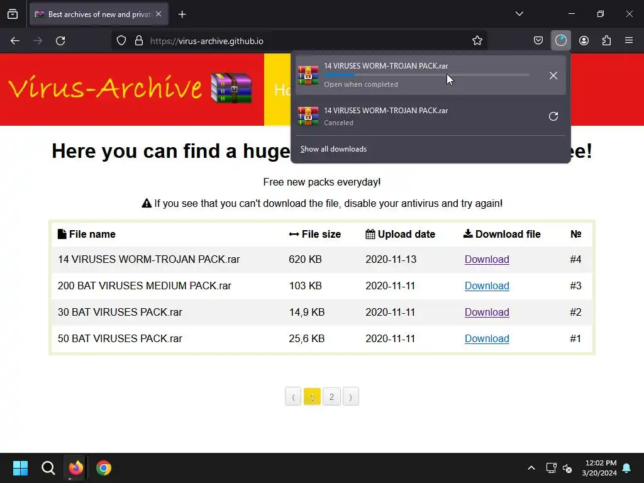Viewport: 644px width, 483px height.
Task: Click the Upload date column header
Action: pyautogui.click(x=400, y=234)
